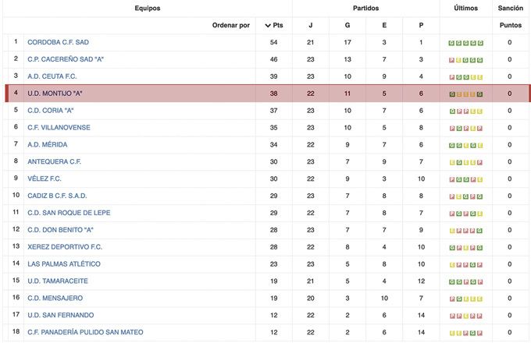The height and width of the screenshot is (343, 531).
Task: Click the green G badge in Panadería Pulido row
Action: pyautogui.click(x=472, y=333)
